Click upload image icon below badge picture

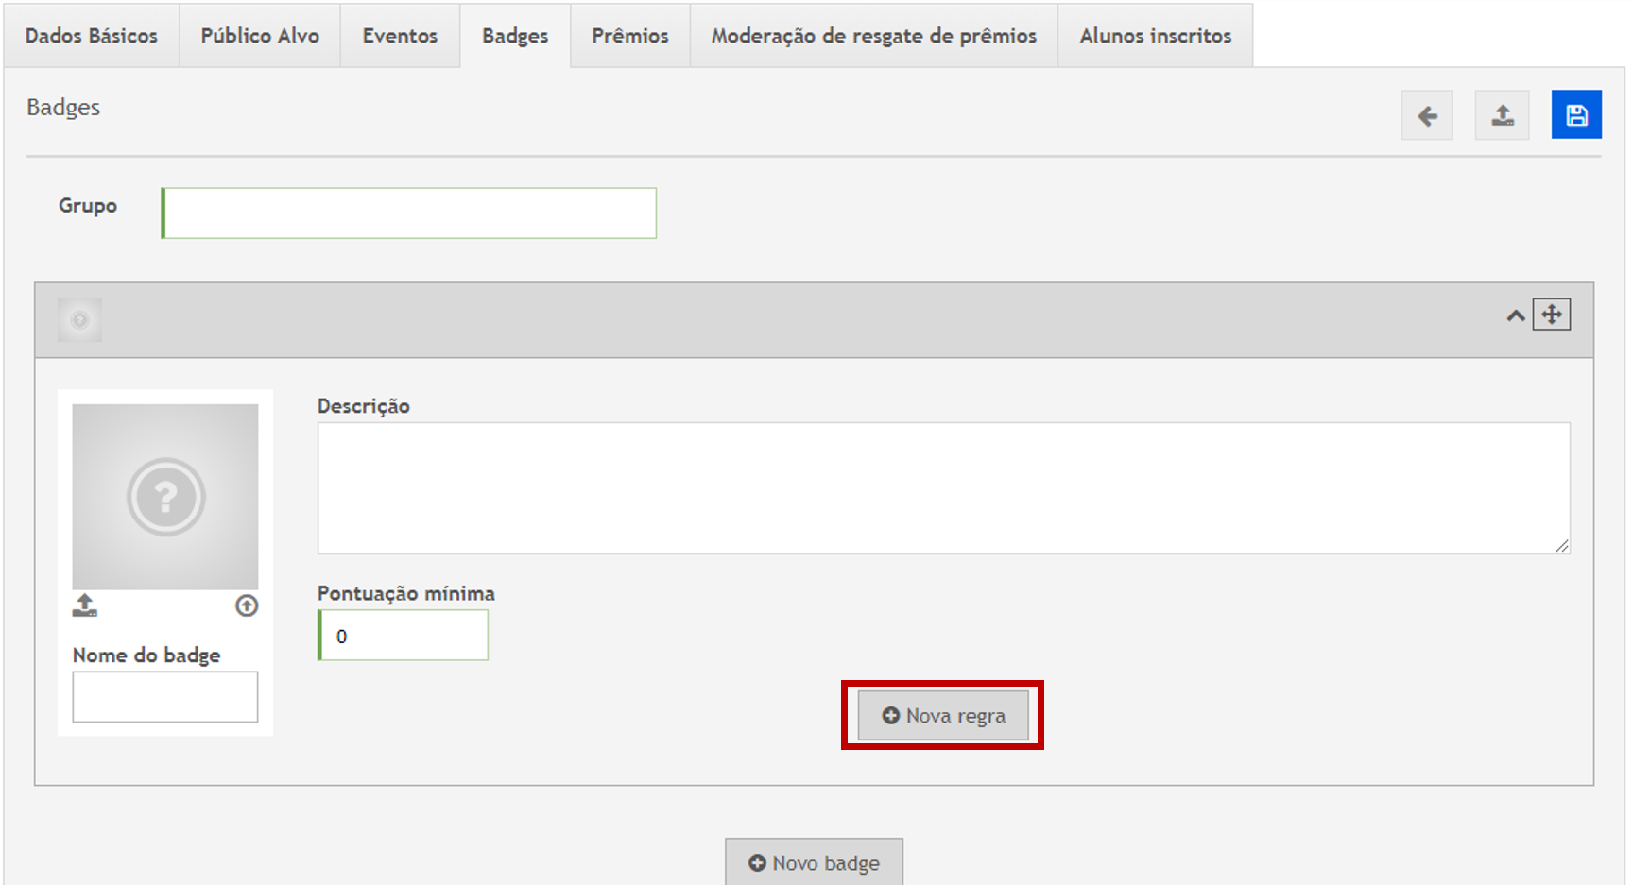click(x=85, y=605)
